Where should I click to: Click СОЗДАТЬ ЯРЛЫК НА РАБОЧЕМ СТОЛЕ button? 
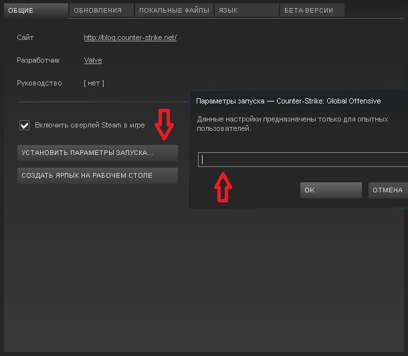[x=98, y=176]
